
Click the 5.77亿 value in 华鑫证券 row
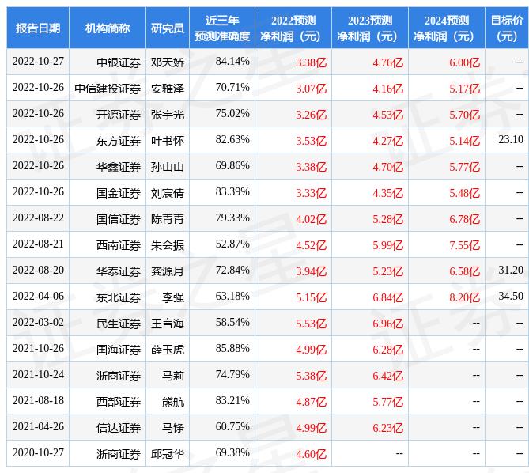[x=464, y=167]
